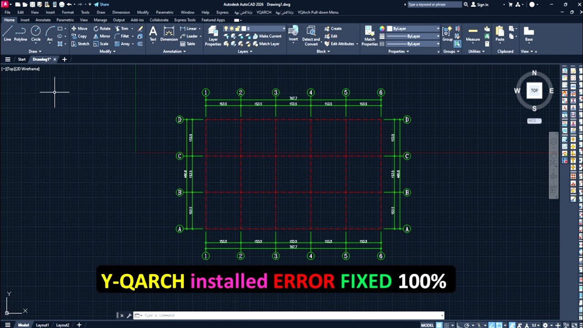Click the Share button
The width and height of the screenshot is (583, 328).
[x=102, y=4]
